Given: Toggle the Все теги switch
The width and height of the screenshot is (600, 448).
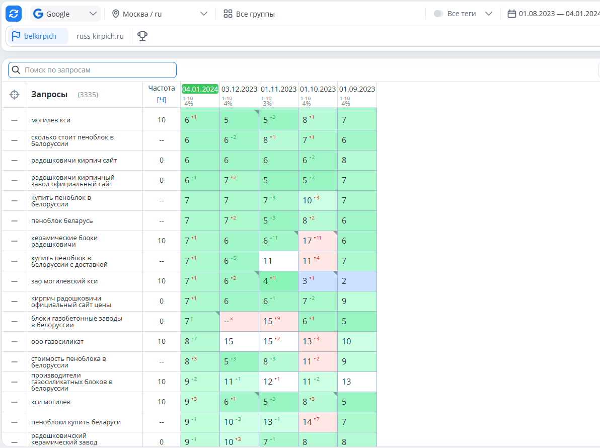Looking at the screenshot, I should pos(438,14).
